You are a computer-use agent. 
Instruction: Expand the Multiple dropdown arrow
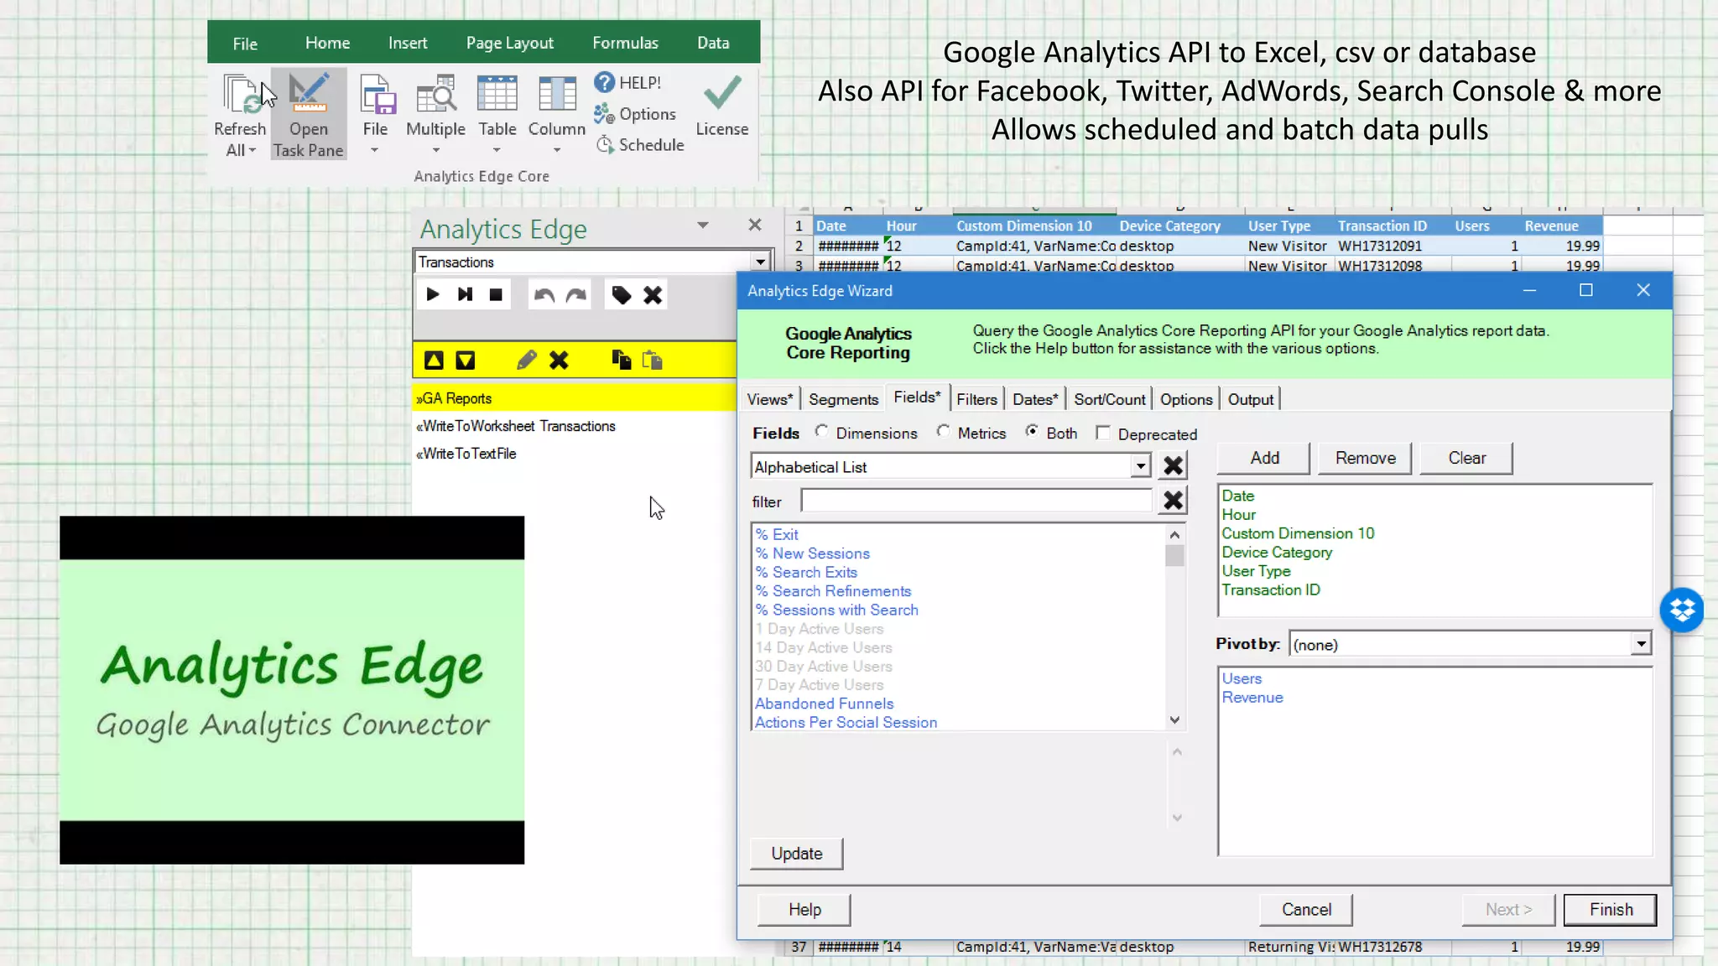[x=436, y=151]
